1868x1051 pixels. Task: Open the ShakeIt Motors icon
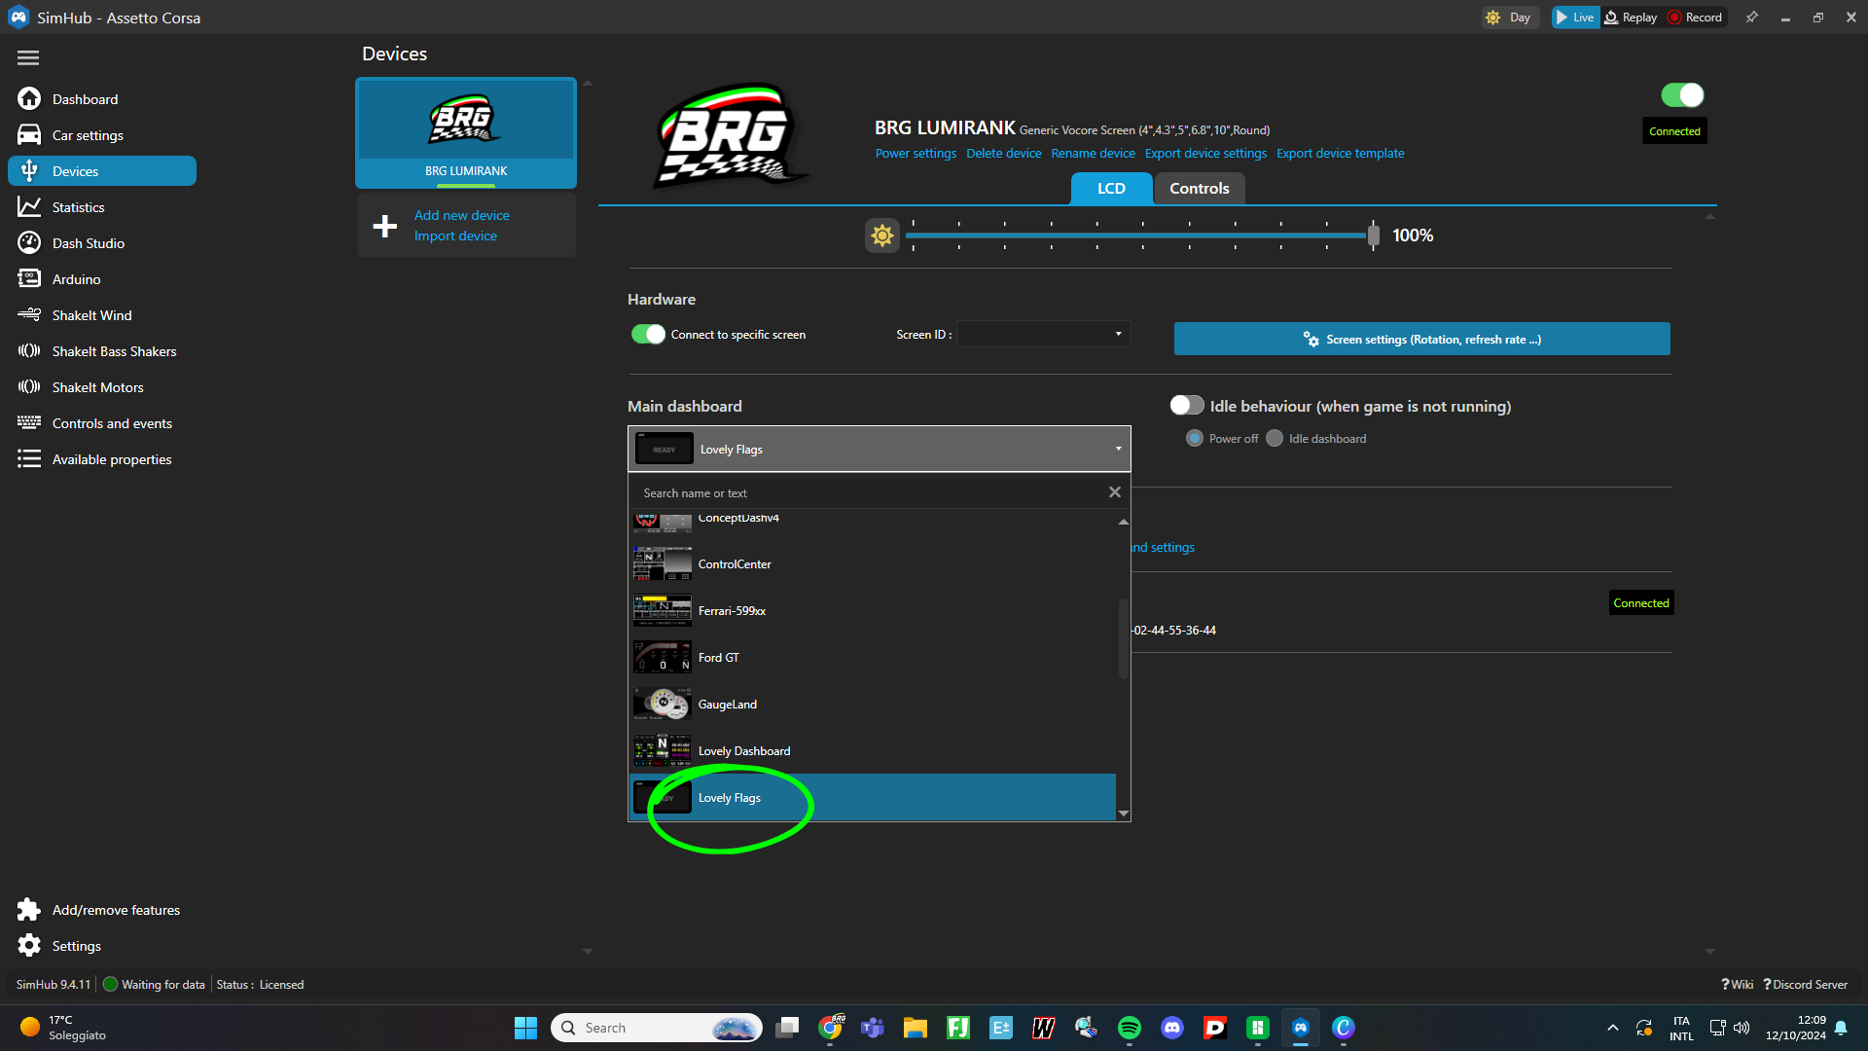click(x=29, y=387)
